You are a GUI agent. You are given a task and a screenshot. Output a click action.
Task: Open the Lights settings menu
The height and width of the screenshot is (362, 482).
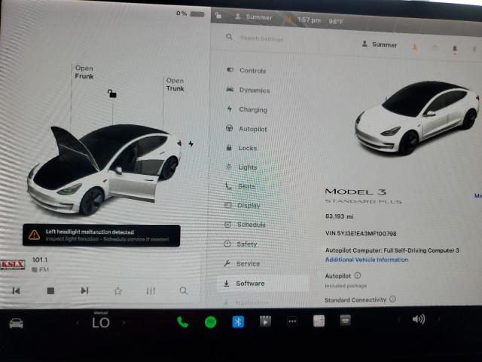(x=241, y=167)
